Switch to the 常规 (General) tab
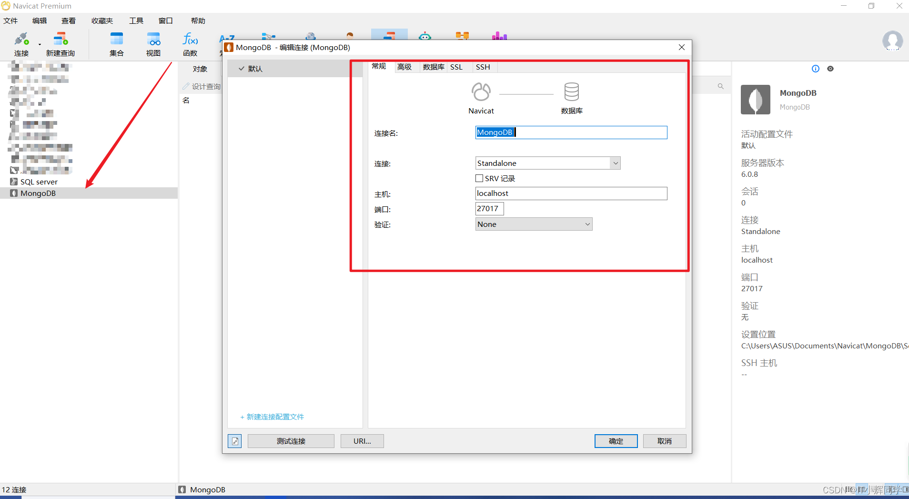Image resolution: width=909 pixels, height=499 pixels. point(379,66)
